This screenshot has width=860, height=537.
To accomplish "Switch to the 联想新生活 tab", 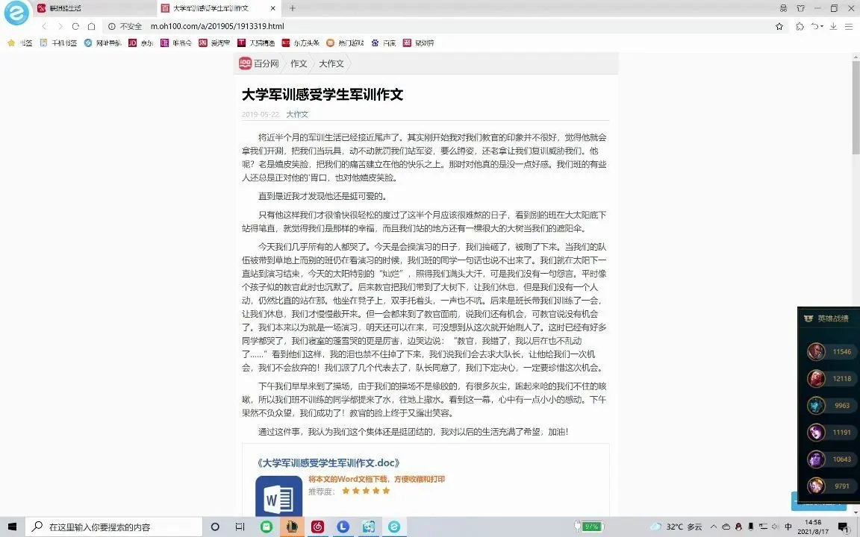I will click(93, 8).
